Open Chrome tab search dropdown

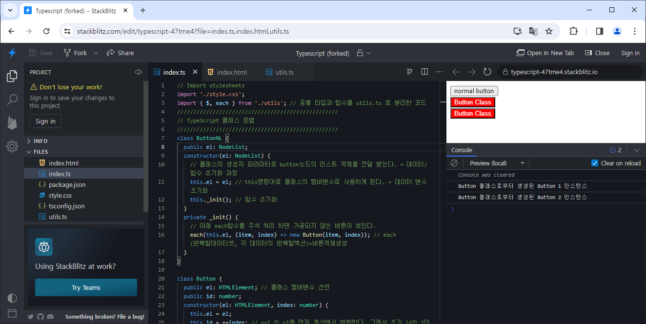[10, 10]
